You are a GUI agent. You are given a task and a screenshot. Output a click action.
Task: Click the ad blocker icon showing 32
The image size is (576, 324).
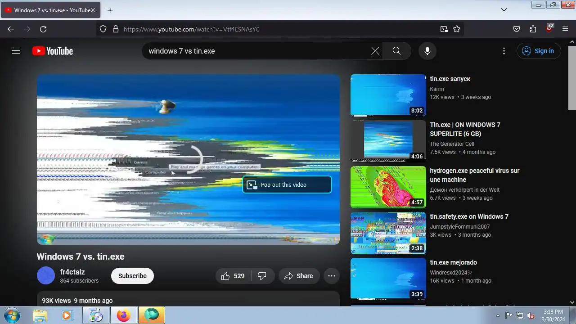click(549, 28)
